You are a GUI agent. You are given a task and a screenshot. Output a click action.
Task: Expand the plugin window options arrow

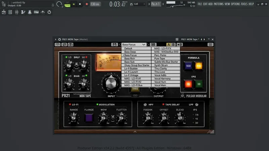pyautogui.click(x=55, y=39)
